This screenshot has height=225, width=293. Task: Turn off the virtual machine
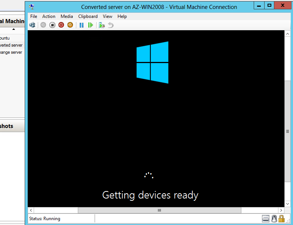pyautogui.click(x=52, y=25)
